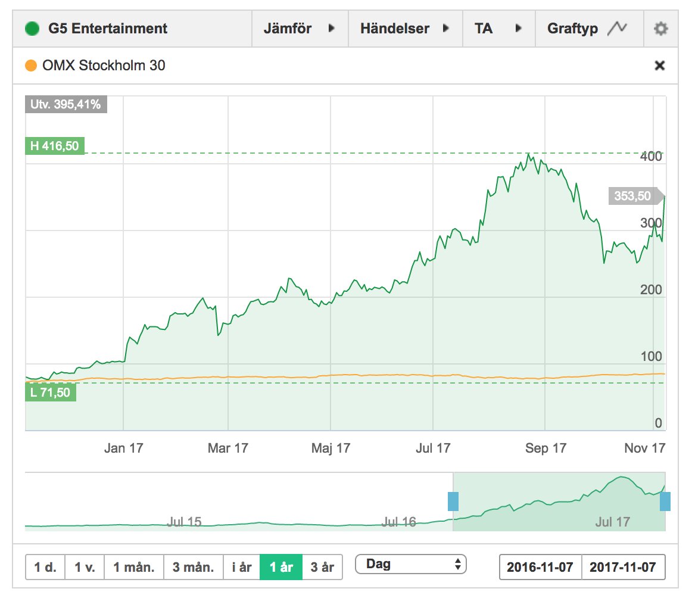Click the Graftyp line-chart icon
The height and width of the screenshot is (598, 692).
(x=618, y=27)
